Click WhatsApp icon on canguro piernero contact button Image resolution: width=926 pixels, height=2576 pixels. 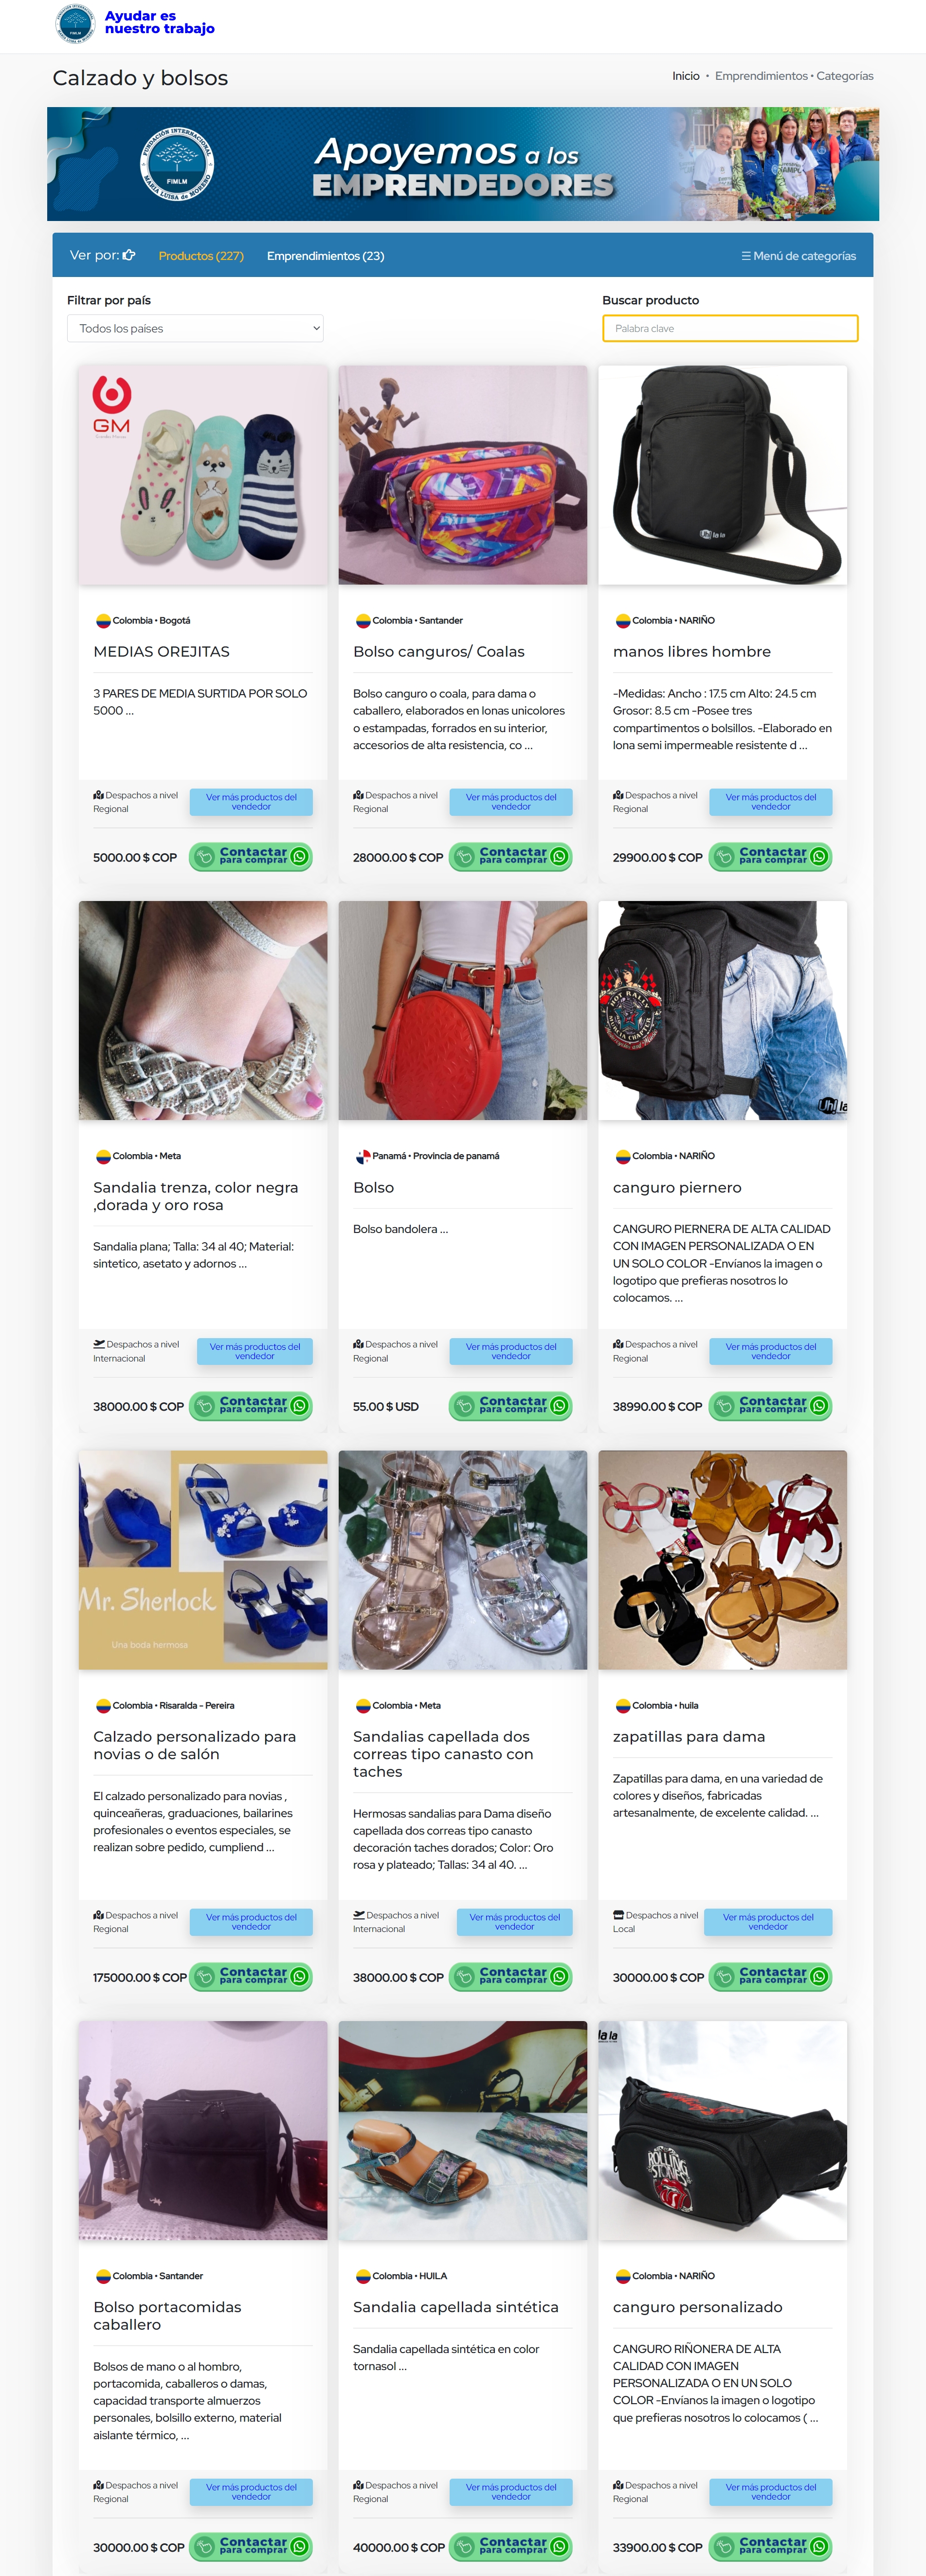pyautogui.click(x=819, y=1405)
